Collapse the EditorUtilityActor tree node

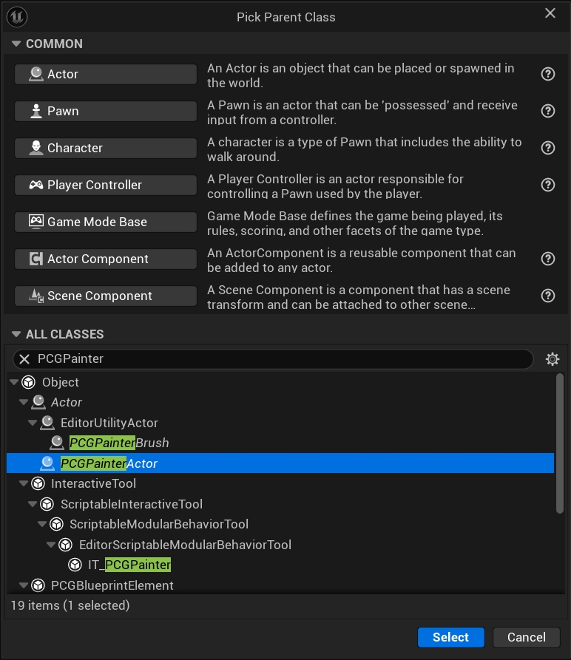(x=33, y=423)
